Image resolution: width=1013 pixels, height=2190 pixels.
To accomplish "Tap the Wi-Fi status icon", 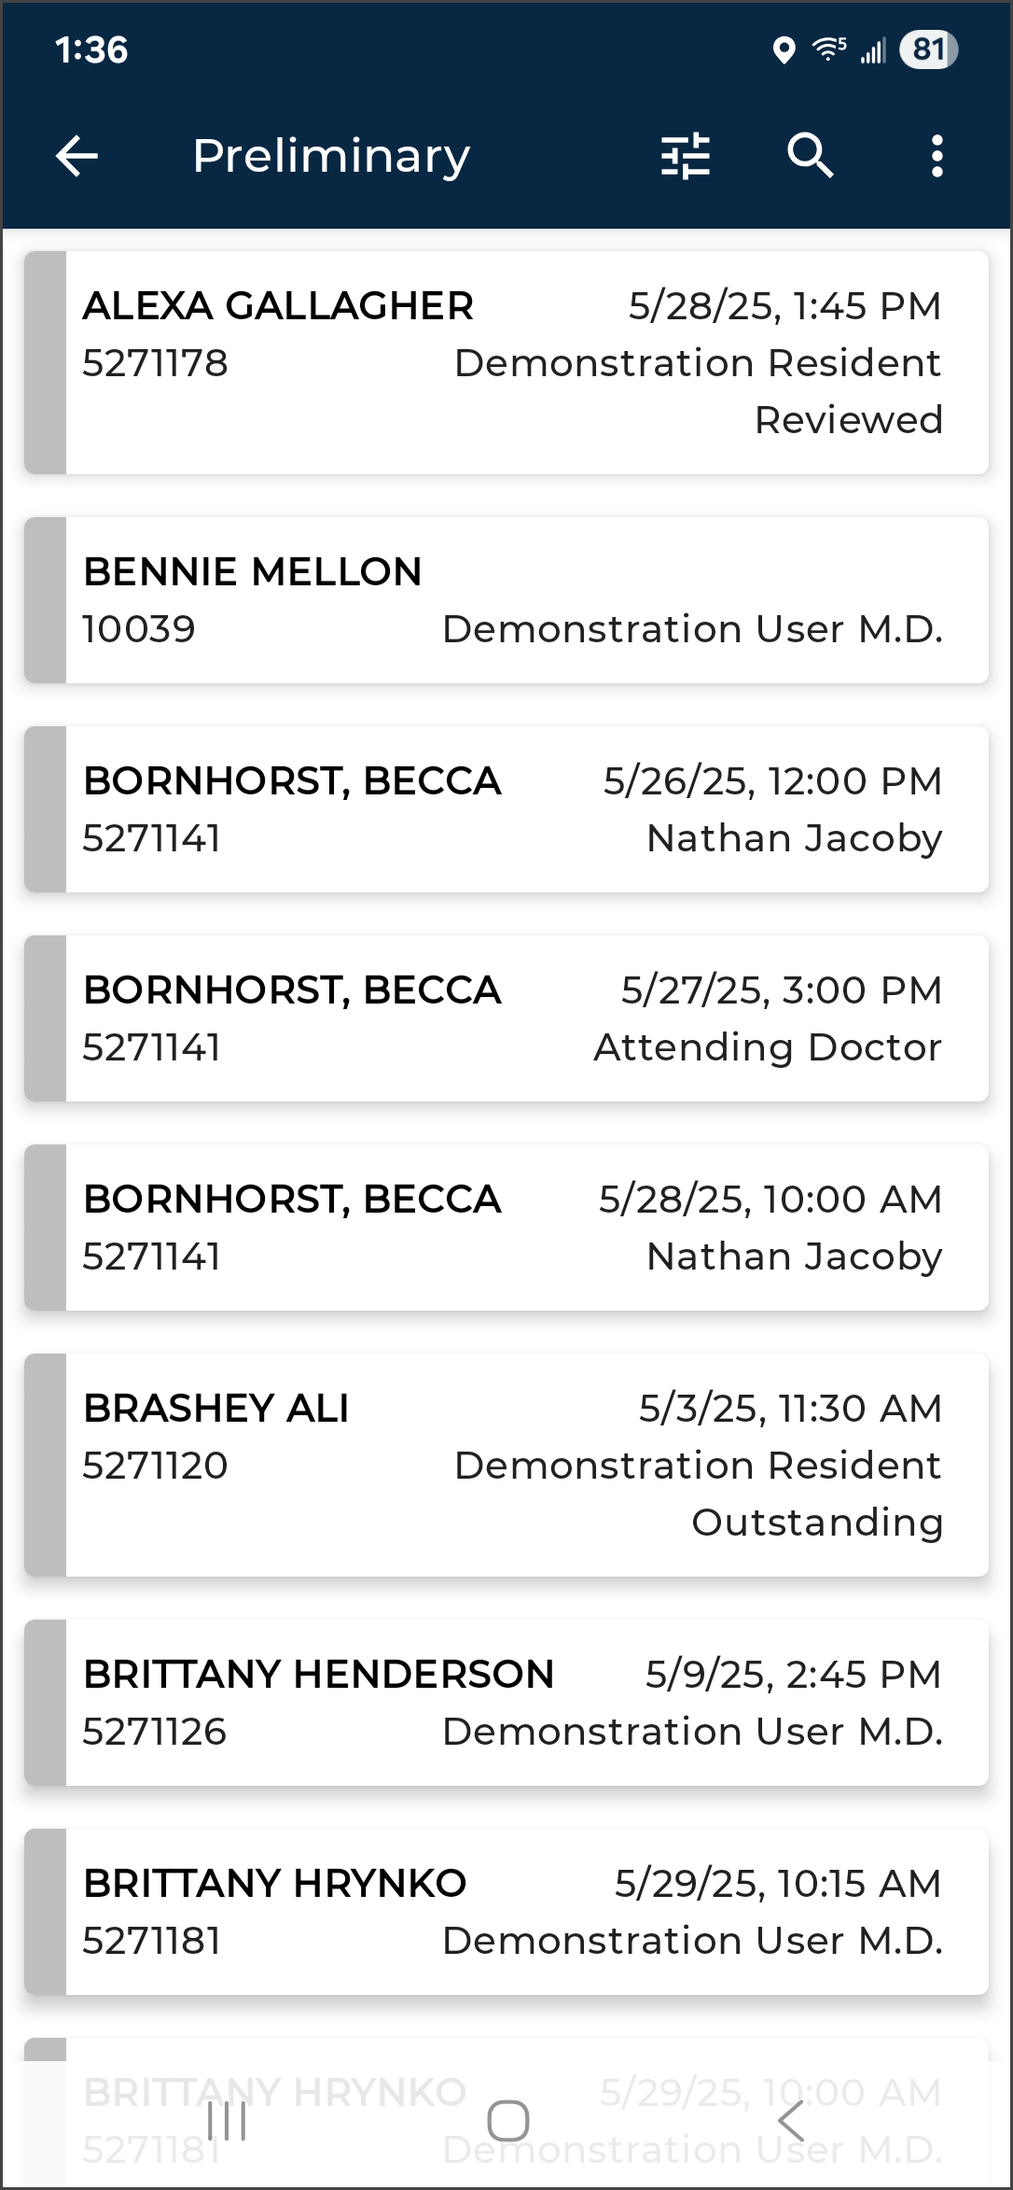I will [828, 49].
